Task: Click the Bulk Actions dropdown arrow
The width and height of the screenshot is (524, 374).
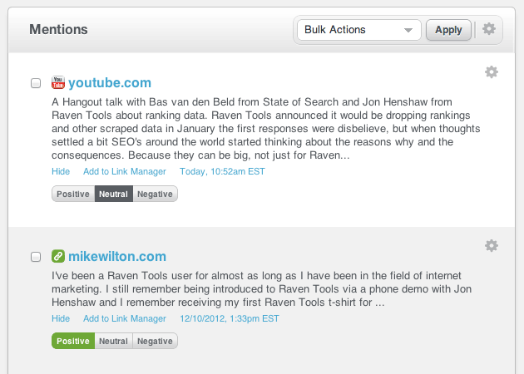Action: pyautogui.click(x=408, y=30)
